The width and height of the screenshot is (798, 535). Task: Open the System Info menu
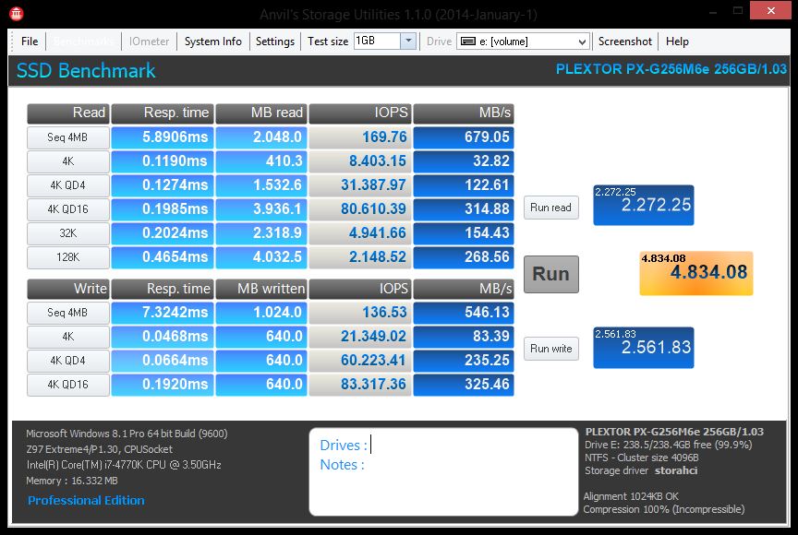212,42
